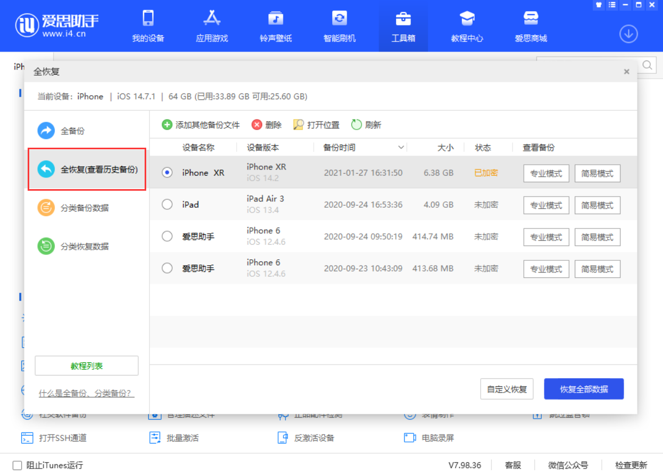Viewport: 663px width, 476px height.
Task: Open the download manager arrow icon
Action: tap(628, 34)
